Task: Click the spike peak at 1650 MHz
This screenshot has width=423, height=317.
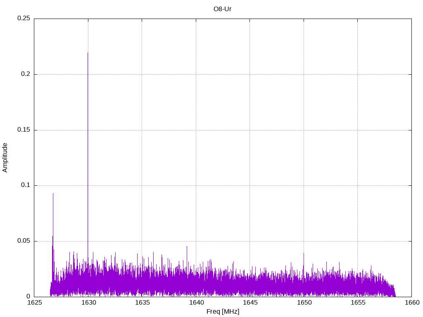Action: point(304,253)
